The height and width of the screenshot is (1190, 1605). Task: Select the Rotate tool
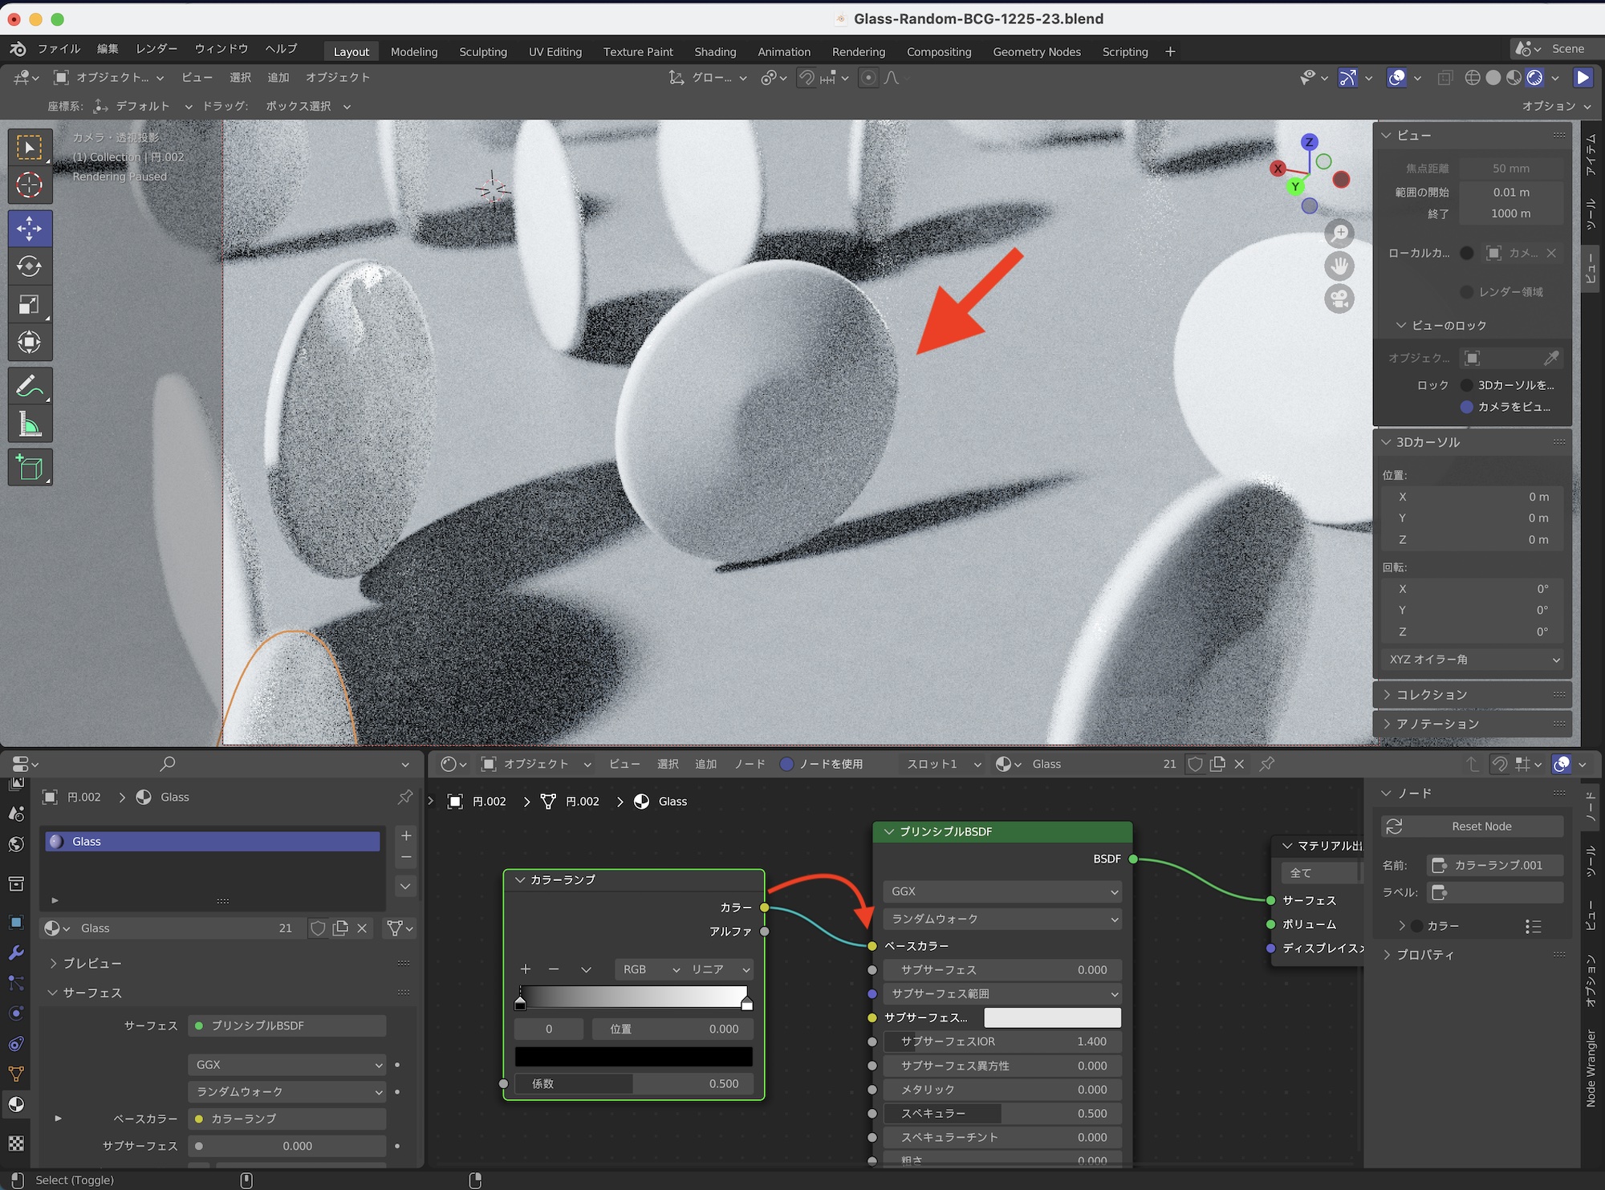pyautogui.click(x=30, y=266)
